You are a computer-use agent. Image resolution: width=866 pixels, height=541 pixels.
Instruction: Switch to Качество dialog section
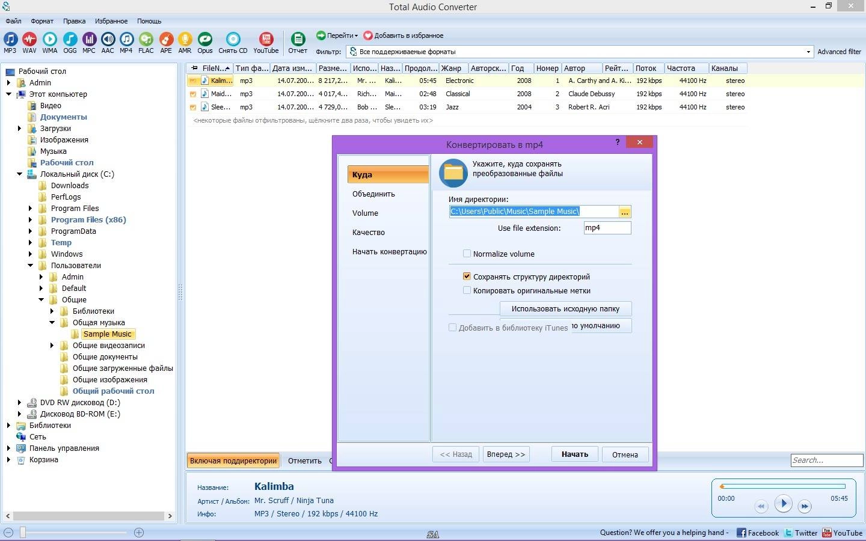point(369,233)
